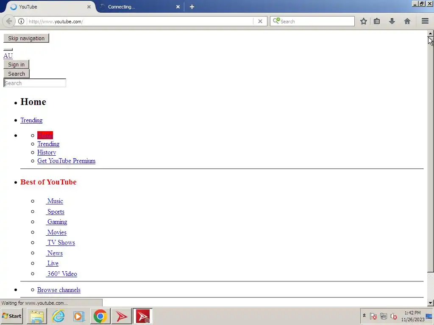Open the hamburger menu of the browser
Screen dimensions: 434x325
425,21
